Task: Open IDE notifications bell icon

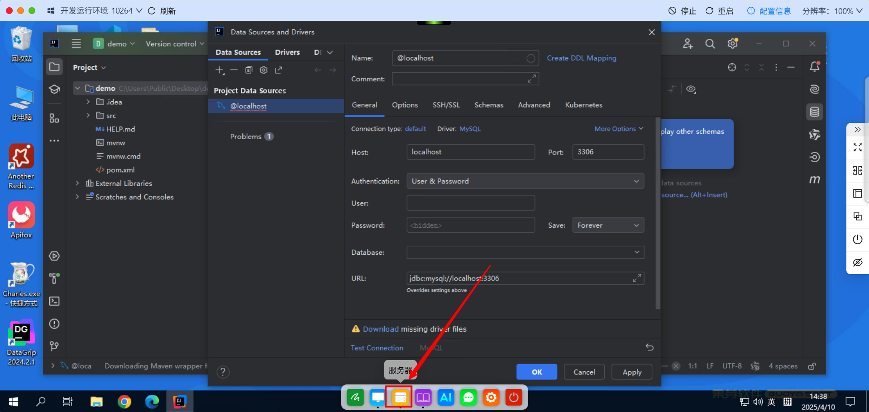Action: coord(815,67)
